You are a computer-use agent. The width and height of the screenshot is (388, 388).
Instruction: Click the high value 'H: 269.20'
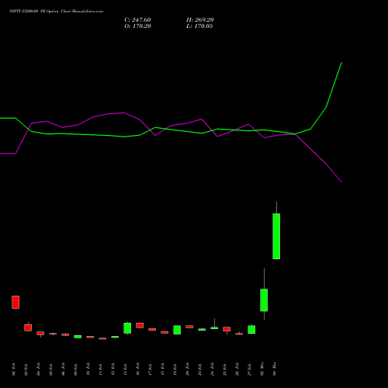200,20
